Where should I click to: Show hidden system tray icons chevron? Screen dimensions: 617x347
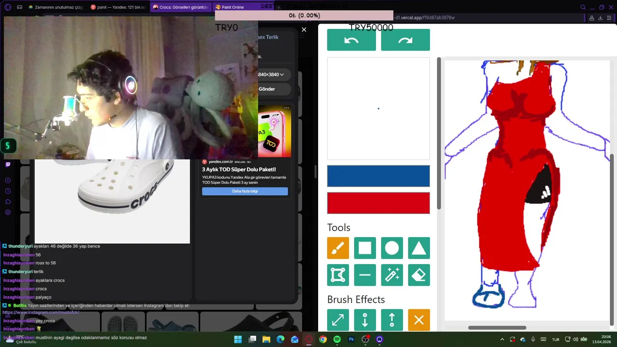coord(502,339)
